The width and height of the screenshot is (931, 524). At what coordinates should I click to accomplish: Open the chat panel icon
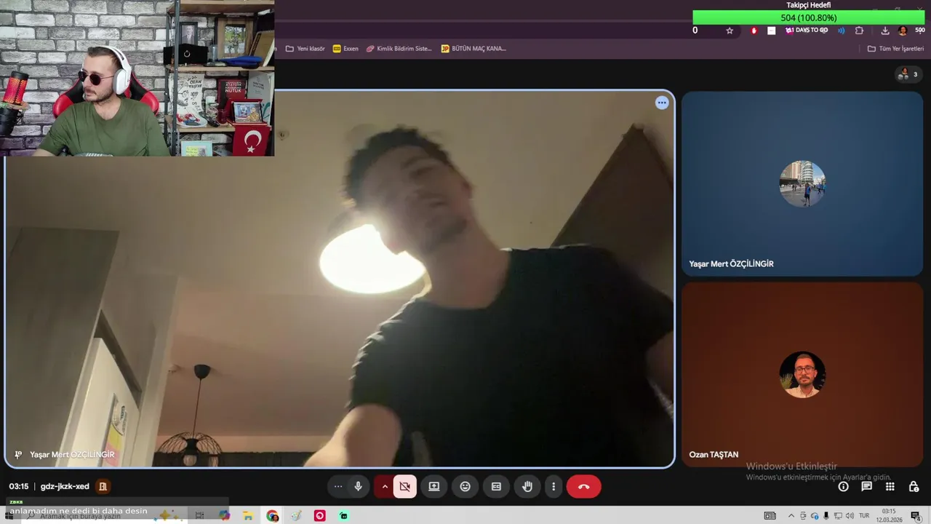(866, 486)
